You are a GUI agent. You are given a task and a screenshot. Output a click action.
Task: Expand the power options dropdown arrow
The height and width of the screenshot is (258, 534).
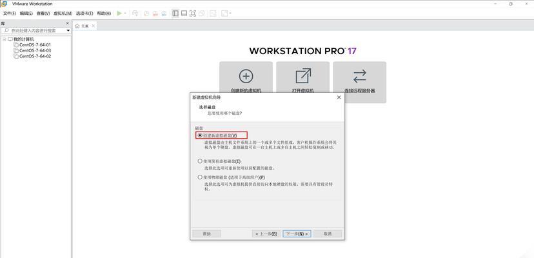(x=125, y=14)
